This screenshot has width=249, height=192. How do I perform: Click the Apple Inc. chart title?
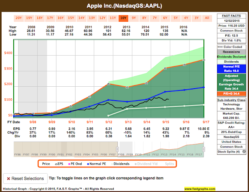click(124, 6)
